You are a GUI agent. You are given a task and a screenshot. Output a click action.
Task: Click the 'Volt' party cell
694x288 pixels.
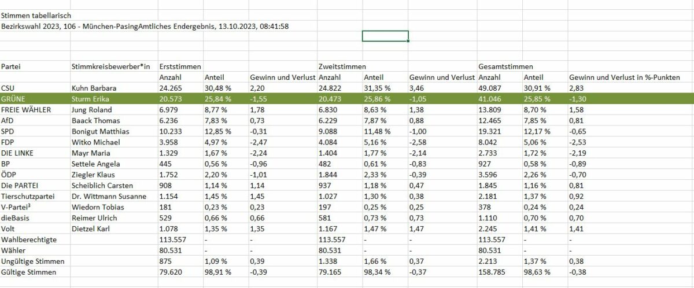(8, 228)
